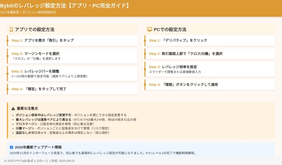Click the note '「クロス」か「分離」を選択します'
282x165 pixels.
36,58
